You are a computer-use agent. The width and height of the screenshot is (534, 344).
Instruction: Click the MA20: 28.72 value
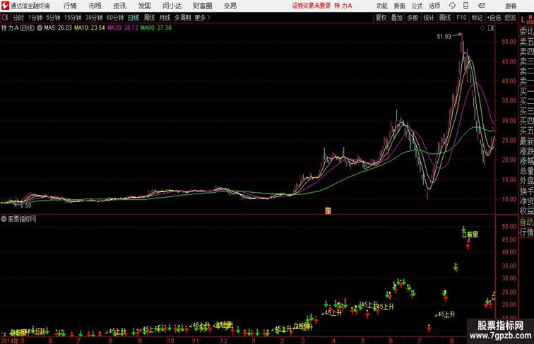point(123,28)
